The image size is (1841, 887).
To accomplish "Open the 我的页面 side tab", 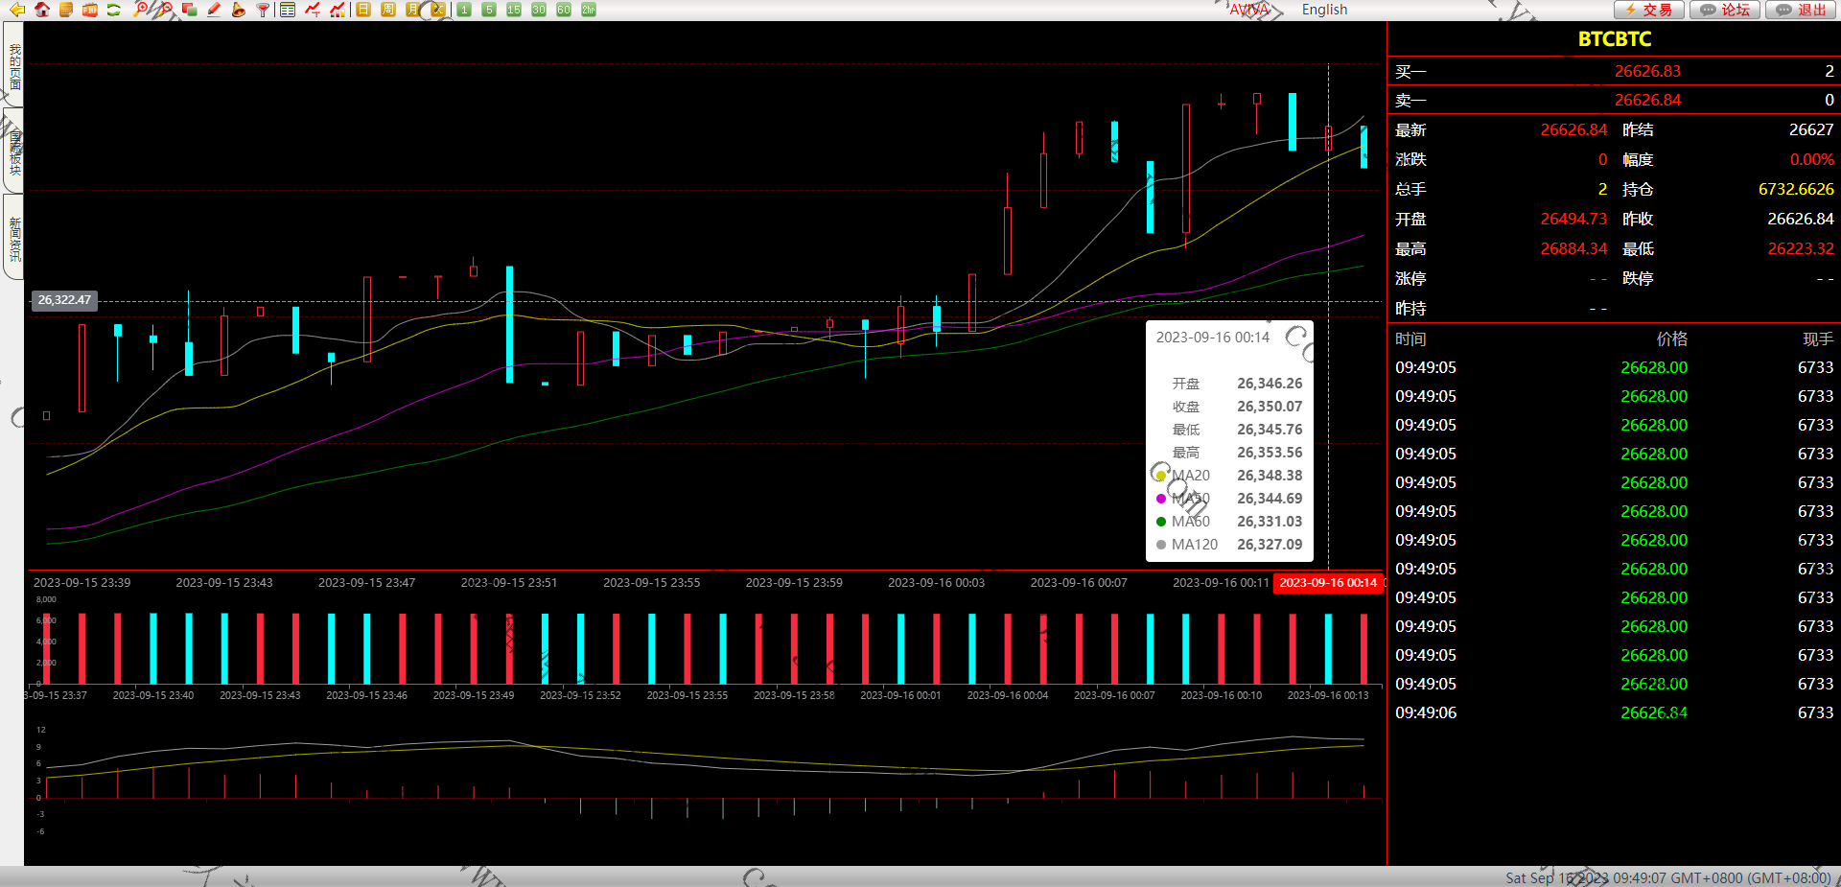I will [14, 67].
